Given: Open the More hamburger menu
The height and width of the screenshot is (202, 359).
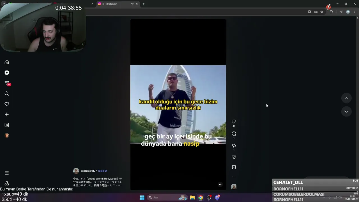Looking at the screenshot, I should tap(7, 173).
